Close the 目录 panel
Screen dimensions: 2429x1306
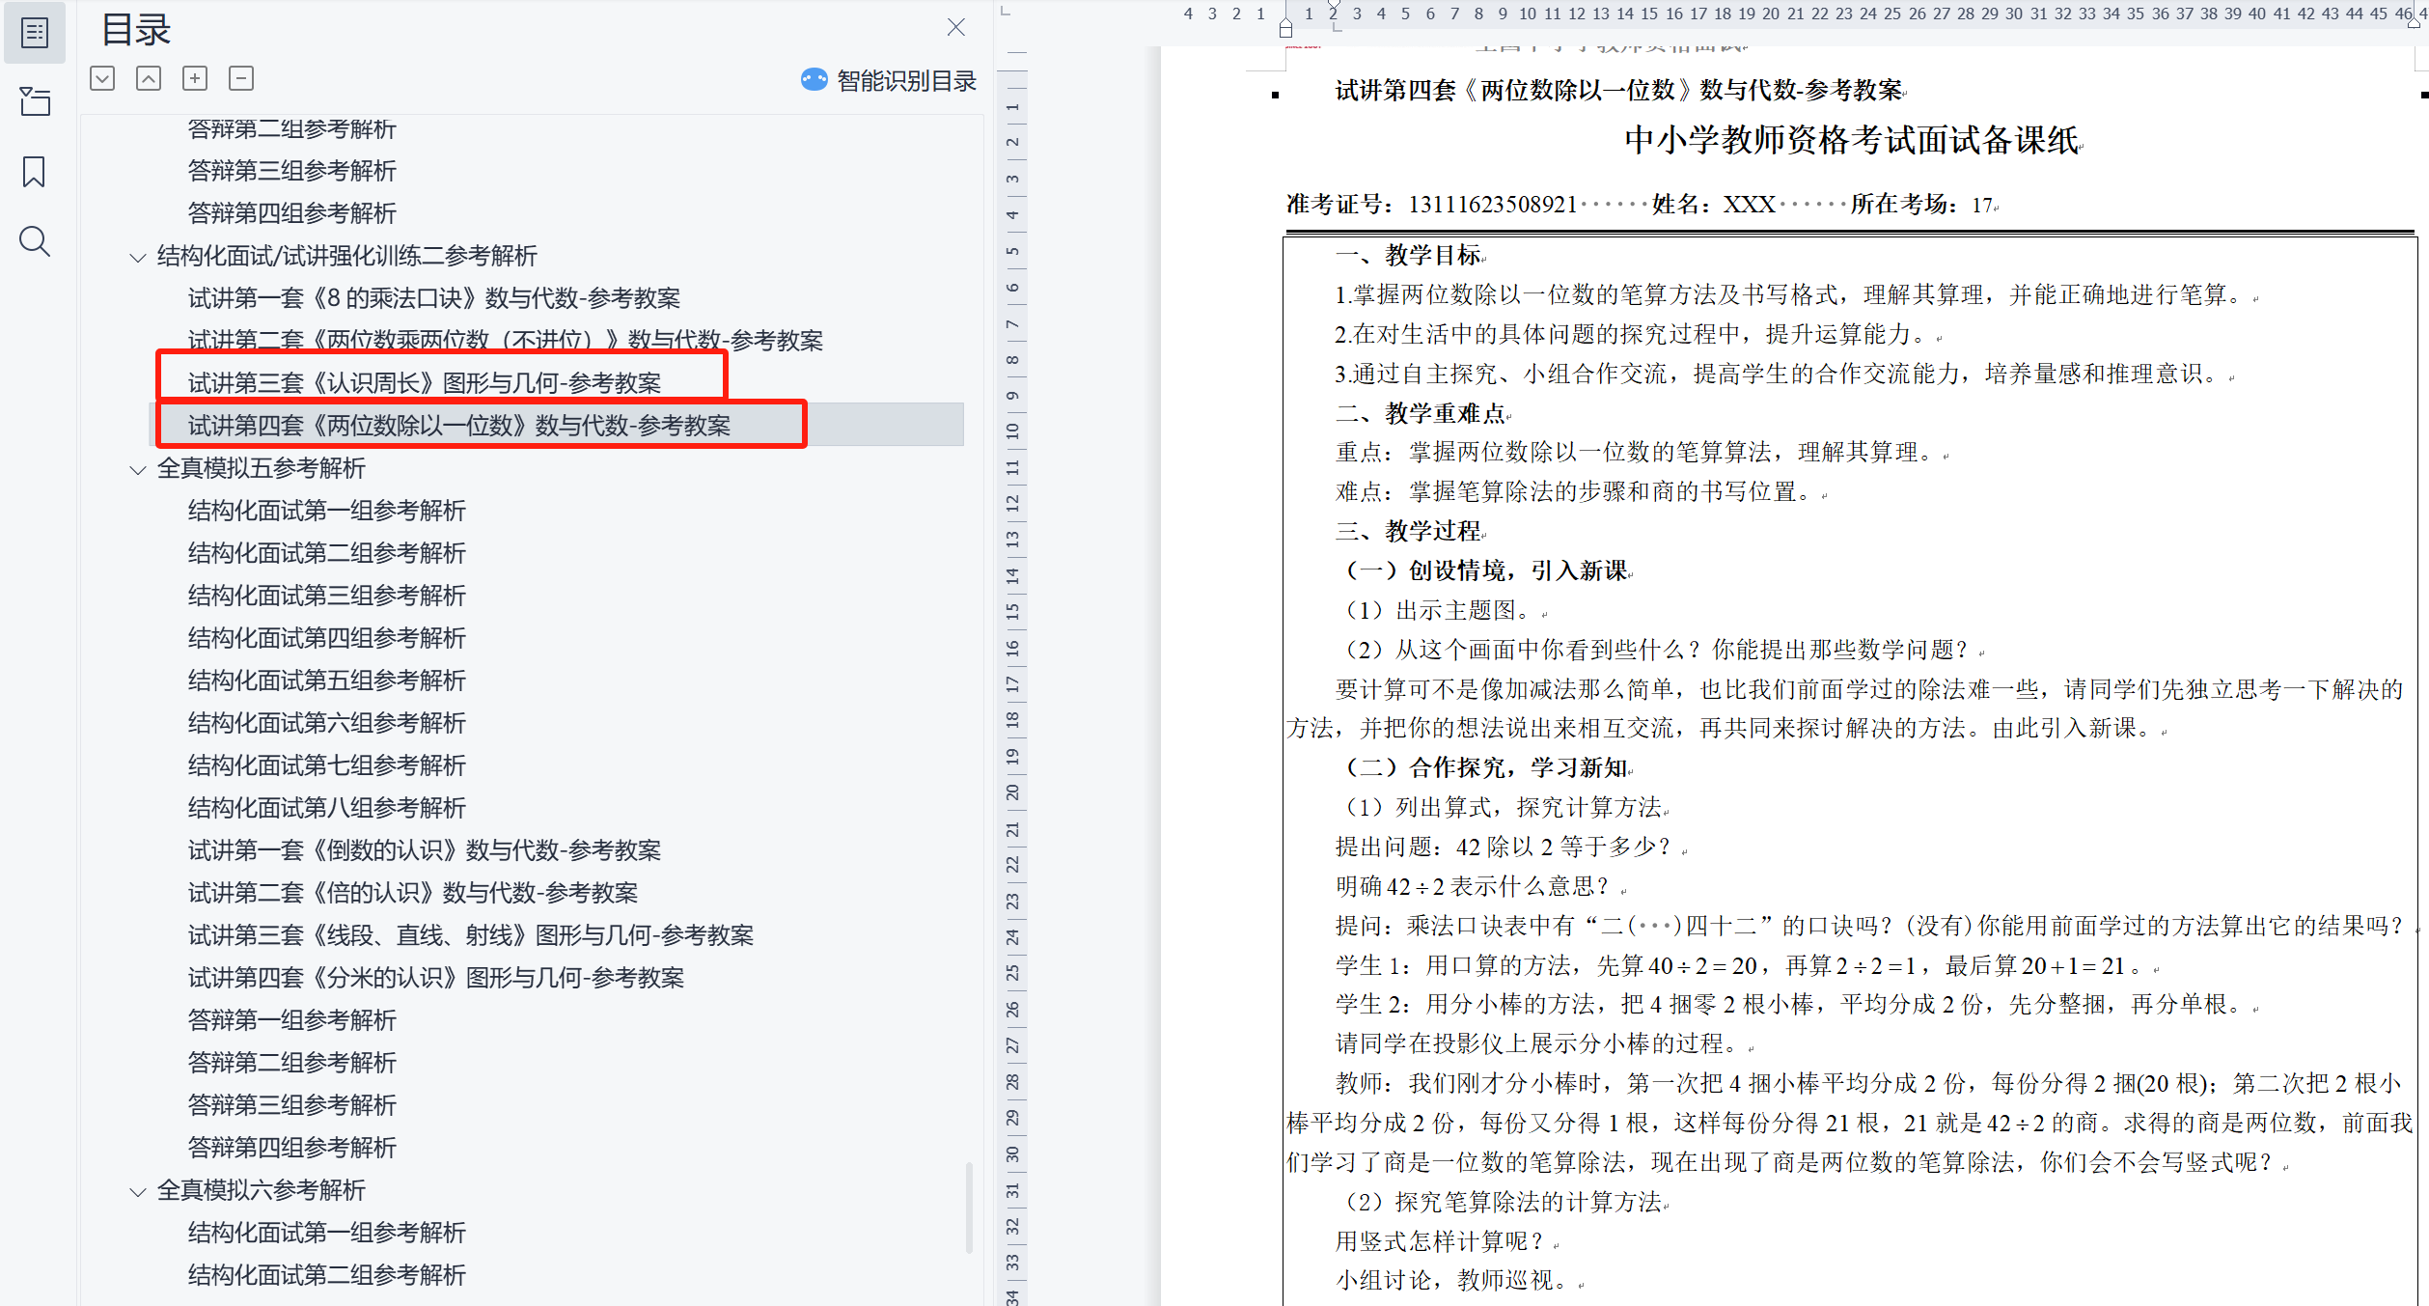tap(955, 28)
